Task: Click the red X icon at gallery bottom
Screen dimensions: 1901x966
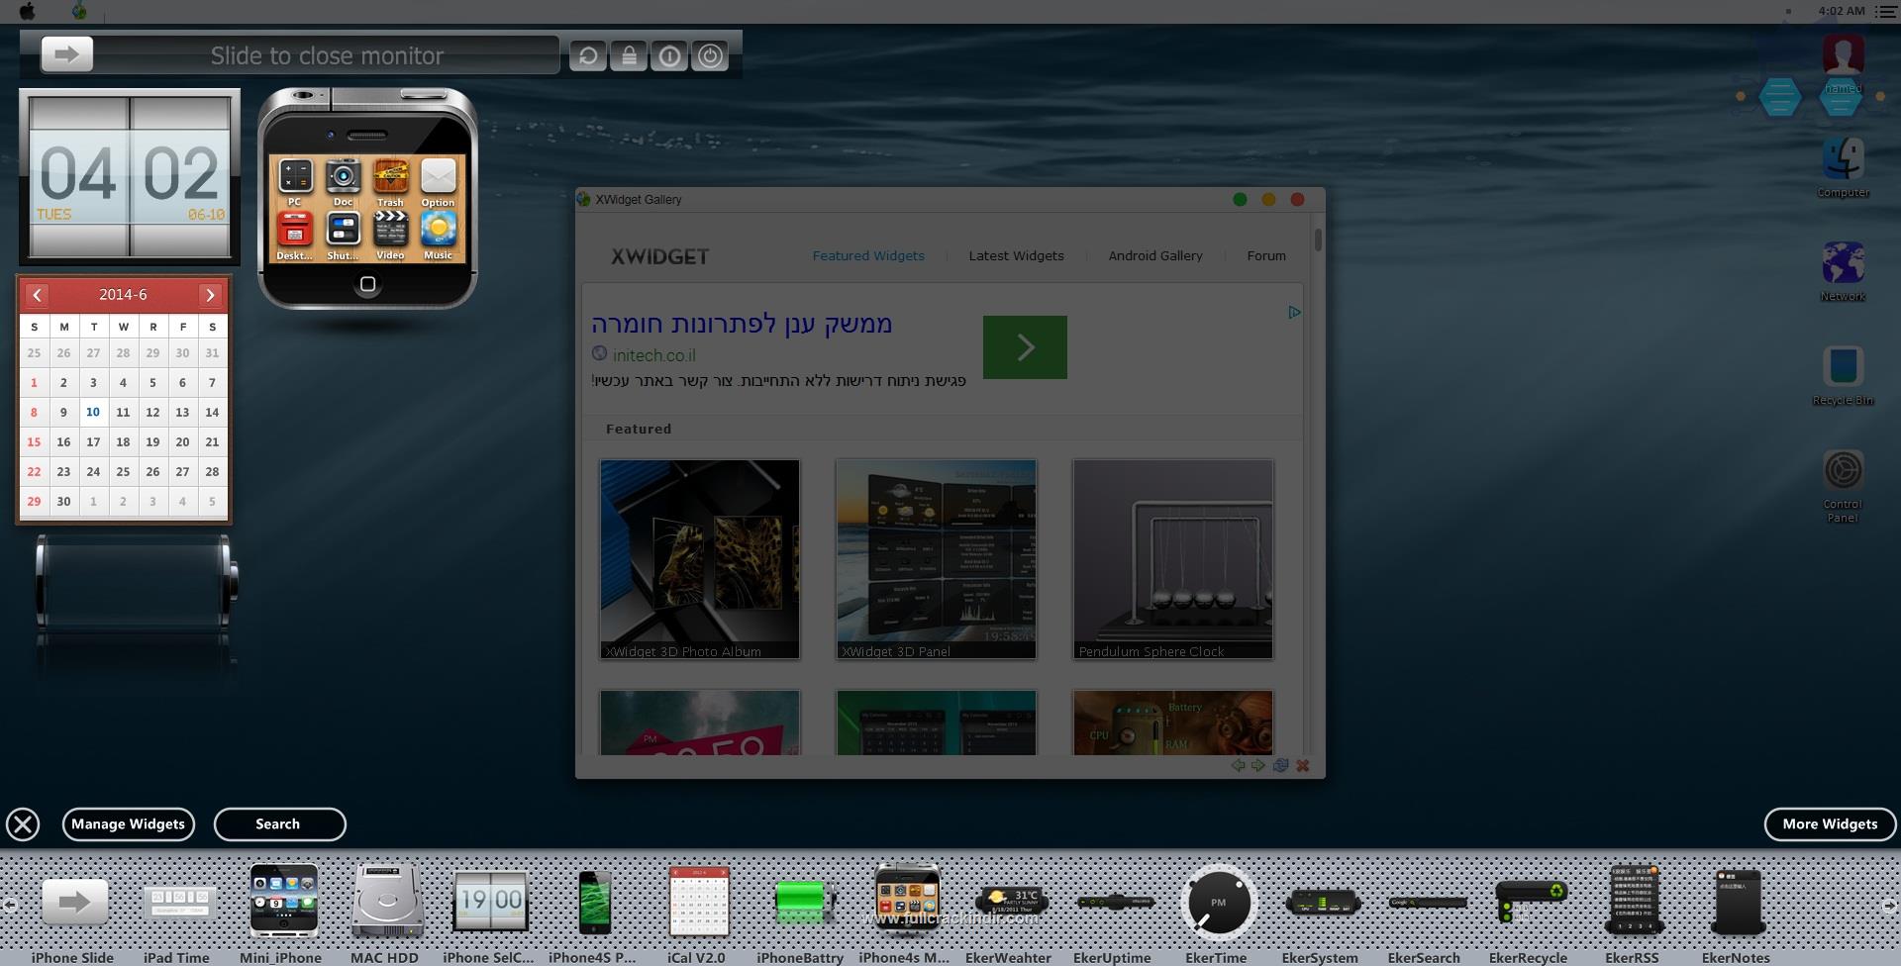Action: click(x=1303, y=765)
